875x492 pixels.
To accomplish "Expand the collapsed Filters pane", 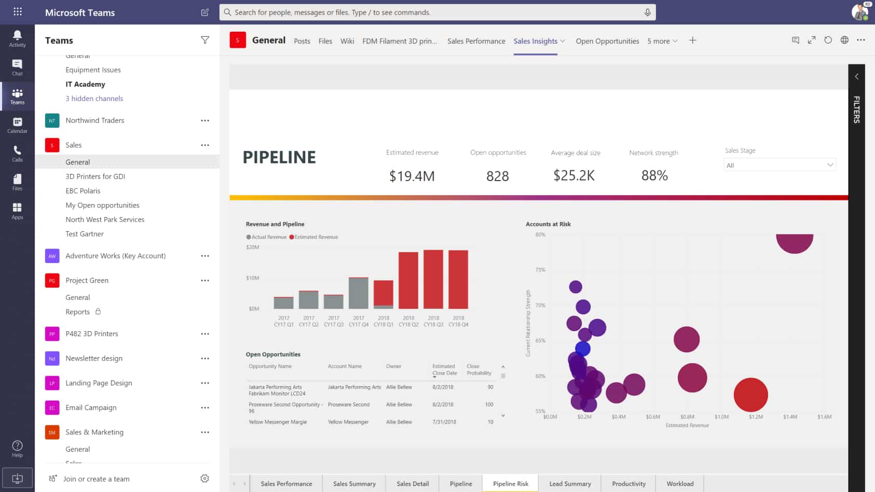I will pyautogui.click(x=856, y=77).
